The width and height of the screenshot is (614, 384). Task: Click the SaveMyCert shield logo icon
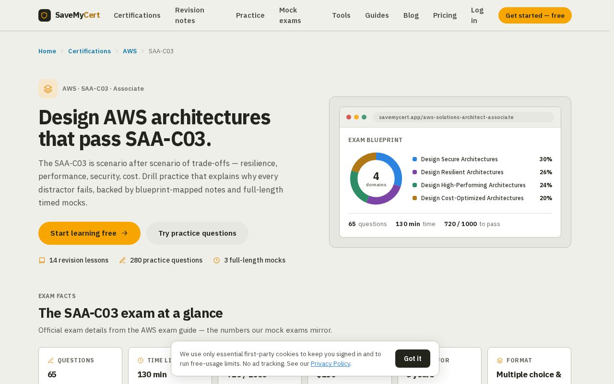coord(45,15)
